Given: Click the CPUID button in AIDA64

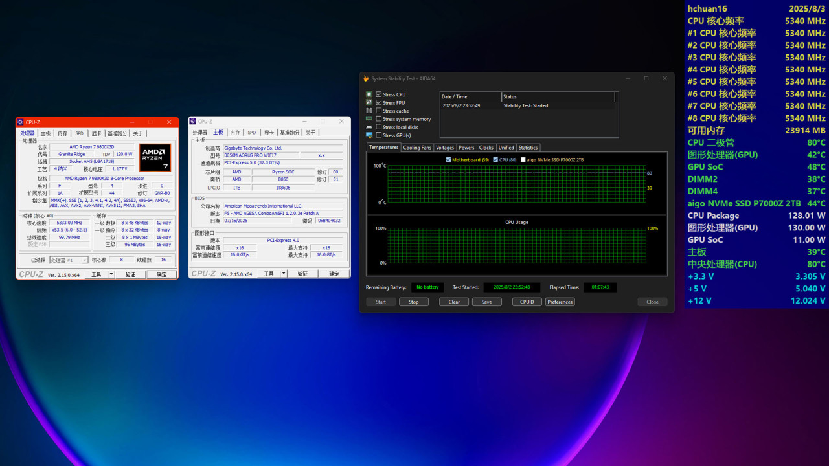Looking at the screenshot, I should [527, 302].
